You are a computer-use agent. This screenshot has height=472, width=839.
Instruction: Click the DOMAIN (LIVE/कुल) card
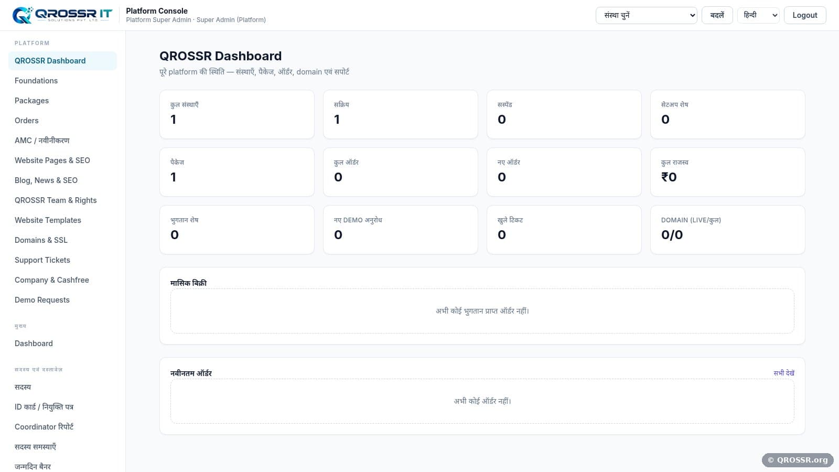click(x=728, y=230)
